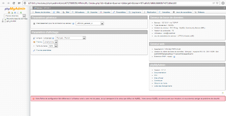Click the Plus de paramètres link
The height and width of the screenshot is (116, 226).
click(x=44, y=50)
